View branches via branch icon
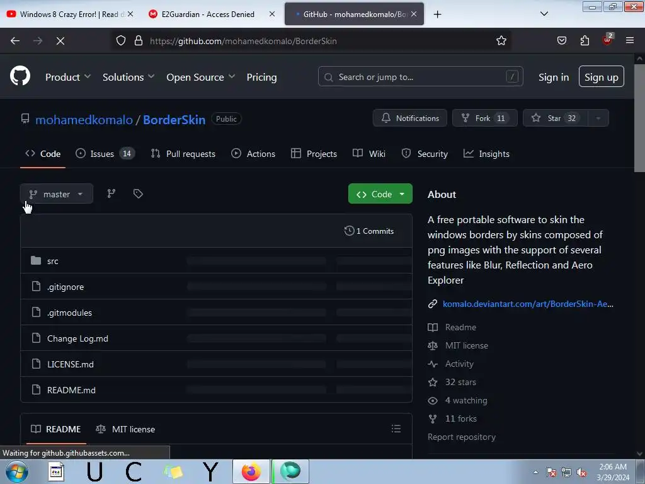The width and height of the screenshot is (645, 484). 111,194
